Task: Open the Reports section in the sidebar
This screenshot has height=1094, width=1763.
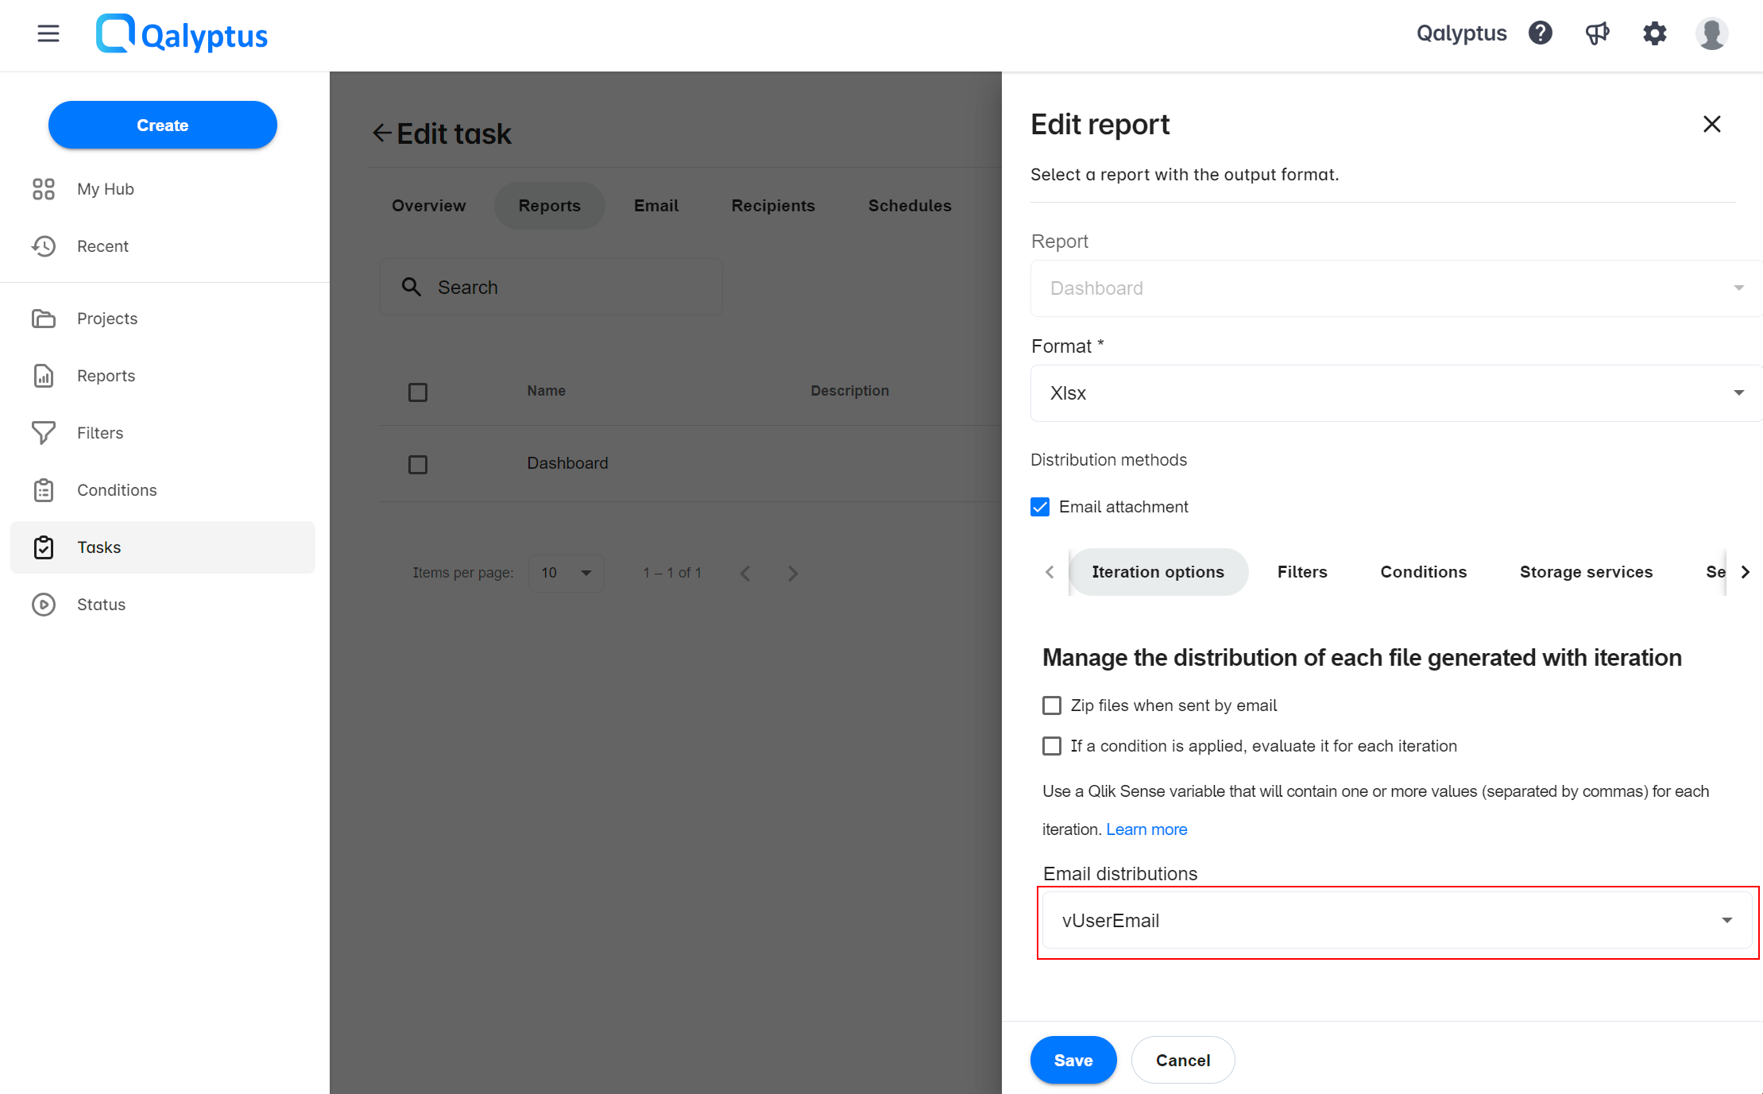Action: point(106,375)
